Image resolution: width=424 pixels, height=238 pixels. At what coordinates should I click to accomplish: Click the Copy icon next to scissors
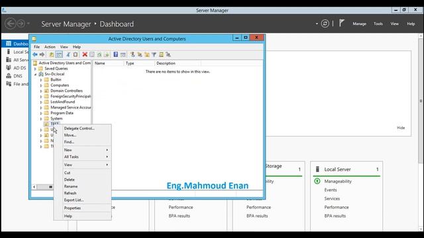76,54
